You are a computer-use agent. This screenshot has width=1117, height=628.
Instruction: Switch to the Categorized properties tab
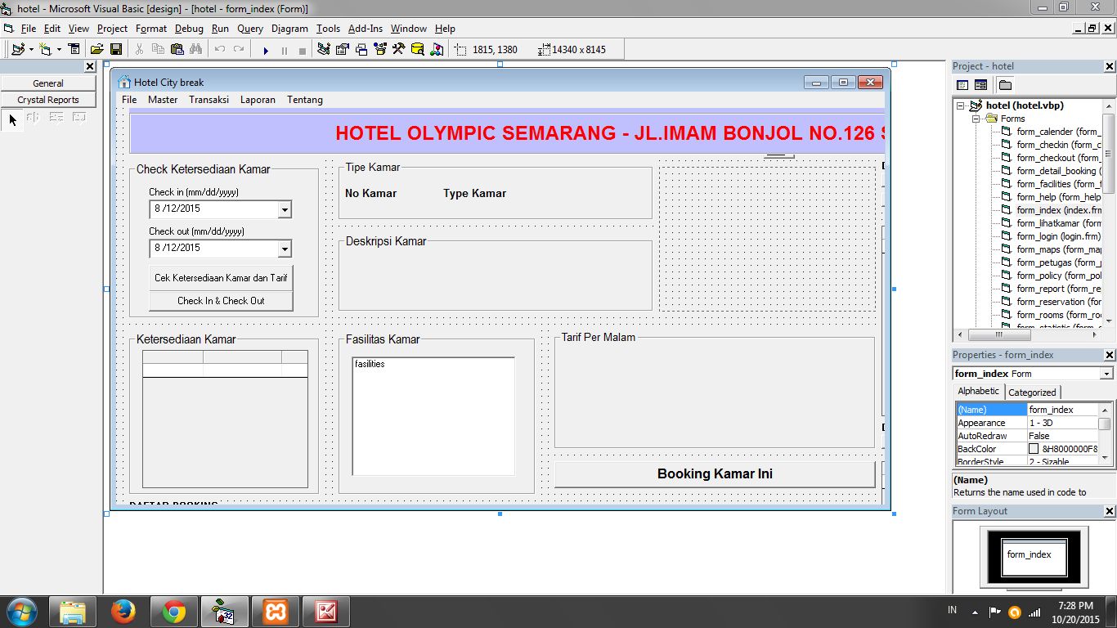pyautogui.click(x=1032, y=392)
